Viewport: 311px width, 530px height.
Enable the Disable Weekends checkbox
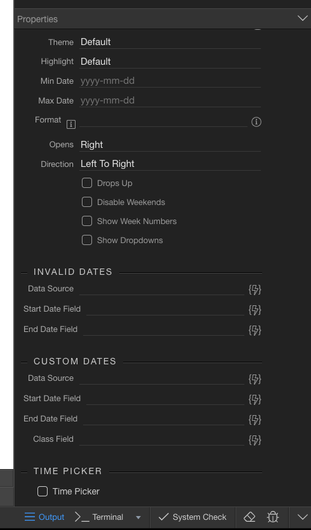[x=87, y=202]
